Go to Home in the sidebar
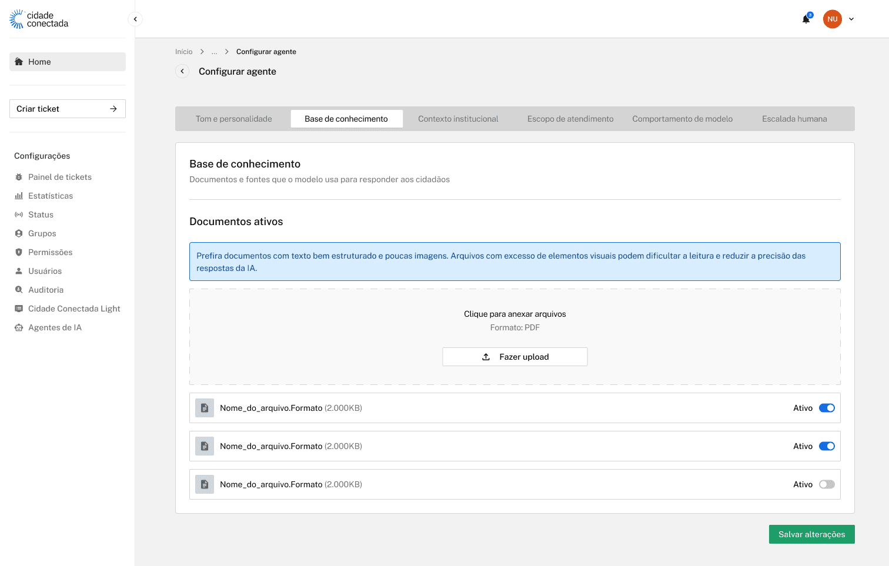The image size is (889, 566). pos(68,62)
